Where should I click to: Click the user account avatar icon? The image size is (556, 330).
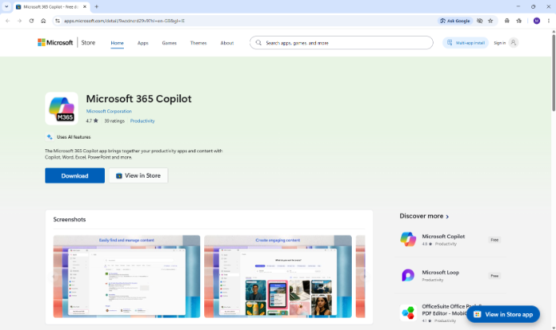(x=513, y=43)
